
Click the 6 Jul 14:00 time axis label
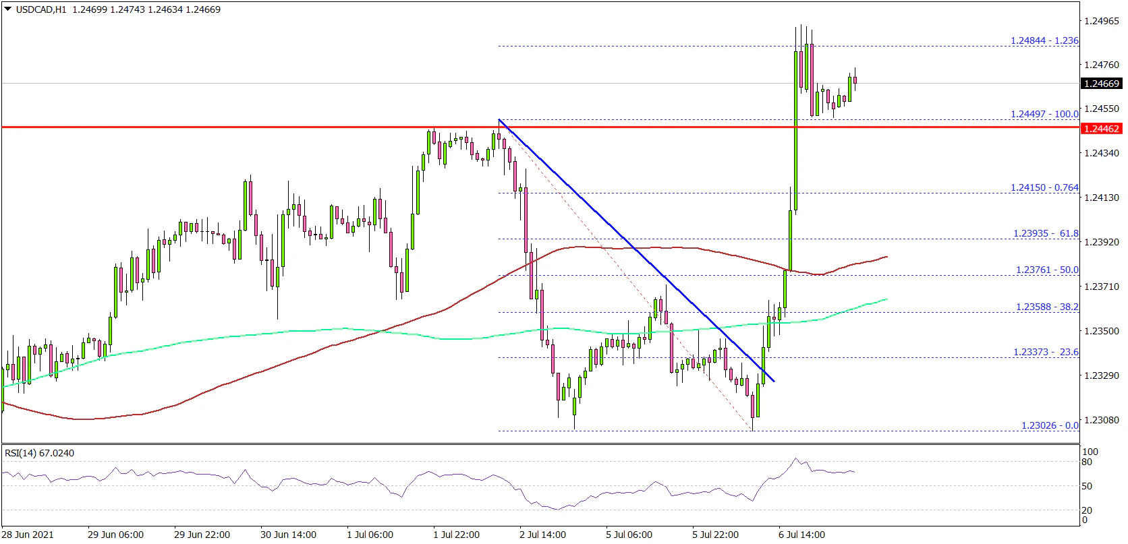pyautogui.click(x=801, y=535)
